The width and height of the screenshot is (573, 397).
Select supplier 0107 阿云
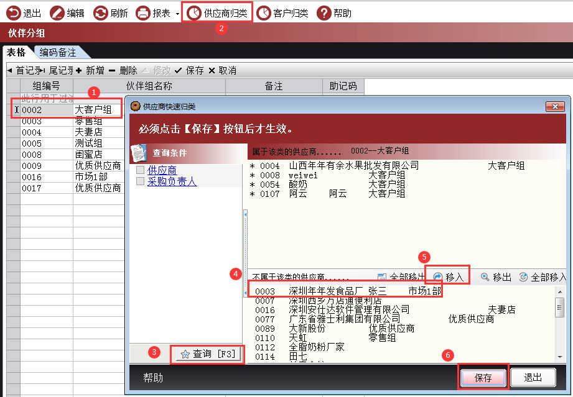tap(327, 194)
